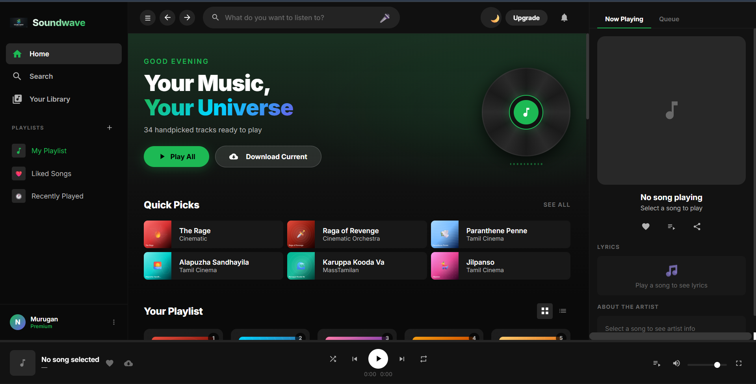The image size is (756, 384).
Task: Click the No song selected thumbnail
Action: click(x=22, y=363)
